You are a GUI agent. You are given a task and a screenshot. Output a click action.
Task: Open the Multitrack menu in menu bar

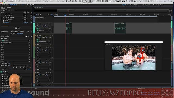29,1
